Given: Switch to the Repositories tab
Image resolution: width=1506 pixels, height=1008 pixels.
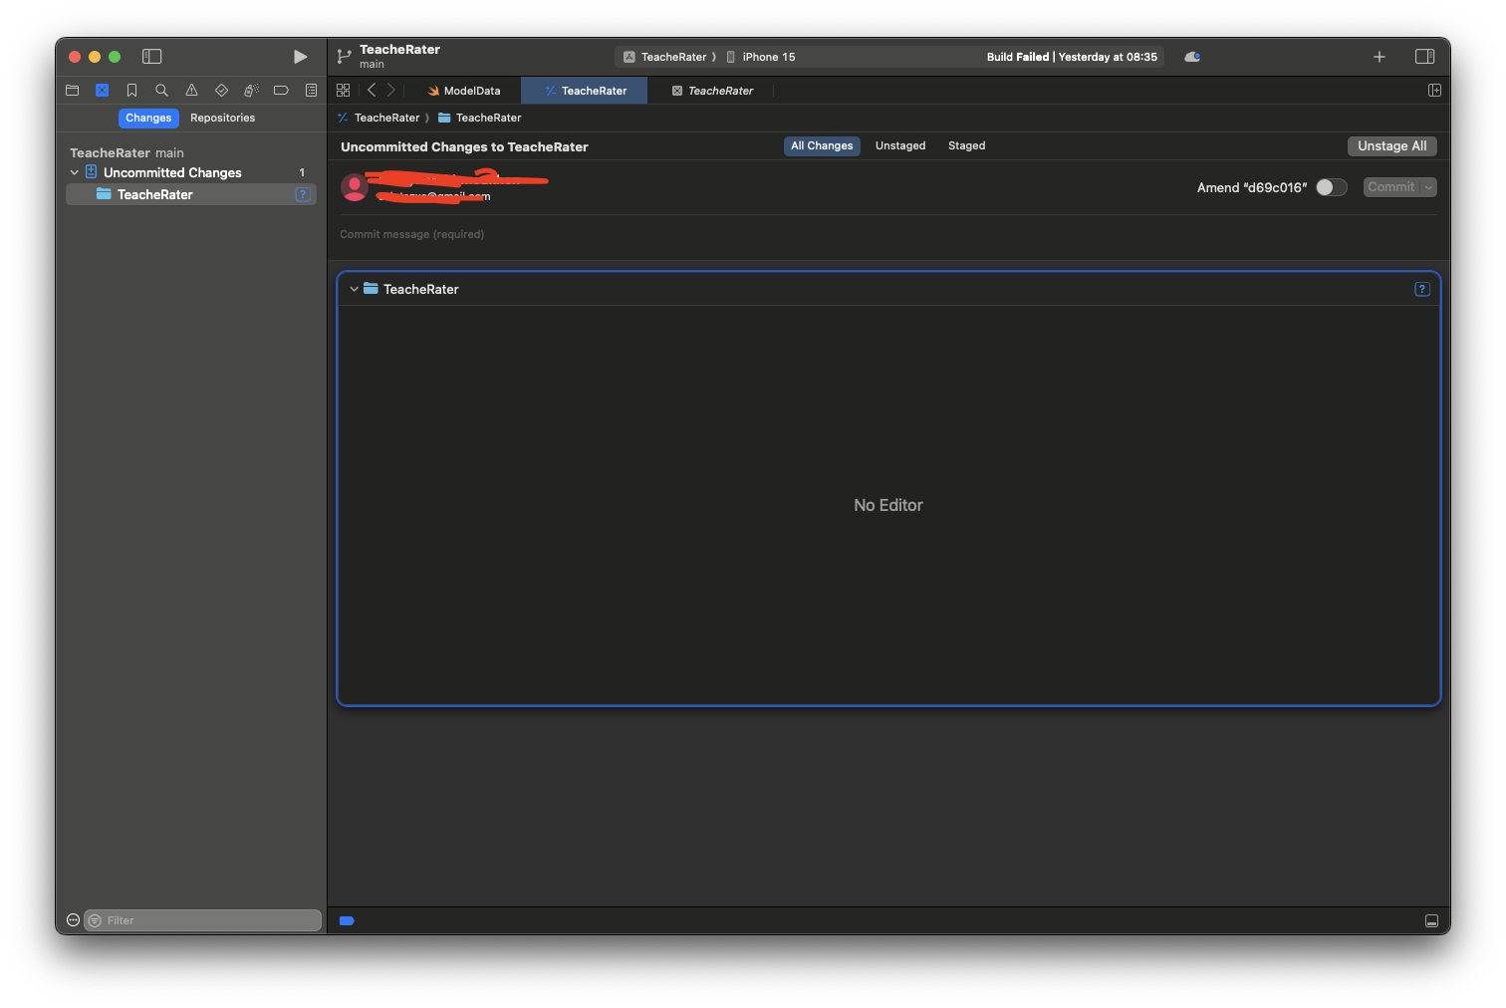Looking at the screenshot, I should click(222, 118).
